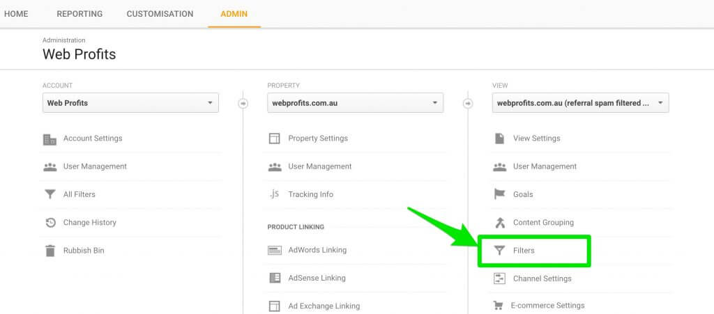
Task: Open User Management under Account
Action: click(x=95, y=166)
